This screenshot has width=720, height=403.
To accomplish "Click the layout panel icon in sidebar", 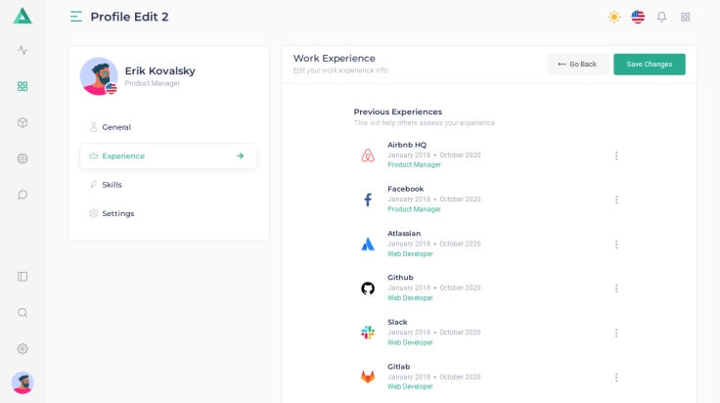I will pyautogui.click(x=22, y=277).
